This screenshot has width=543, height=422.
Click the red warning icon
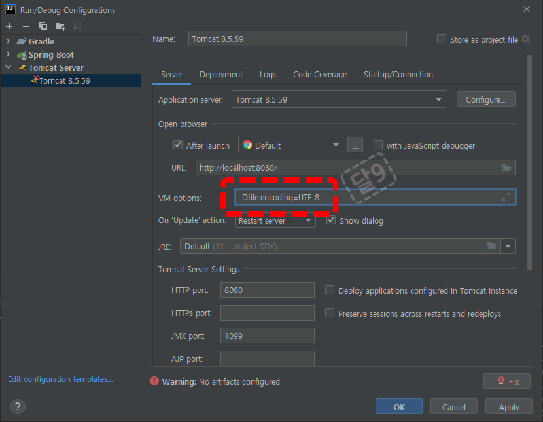coord(154,381)
